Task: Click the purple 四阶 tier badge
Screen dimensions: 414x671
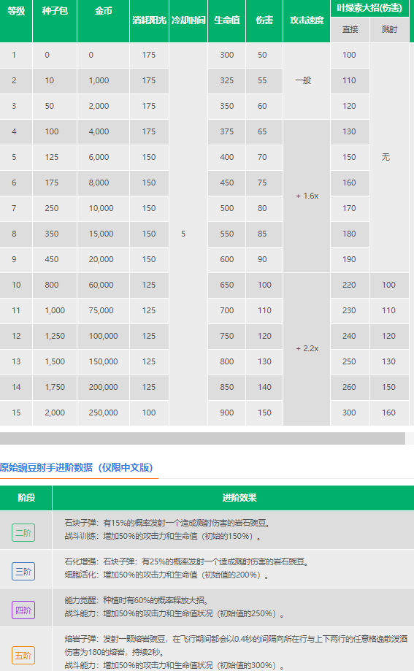Action: coord(23,610)
